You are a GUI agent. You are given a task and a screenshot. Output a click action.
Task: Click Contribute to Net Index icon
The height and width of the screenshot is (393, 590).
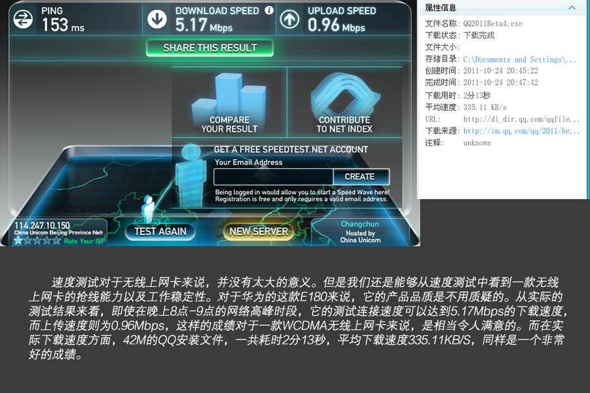345,95
